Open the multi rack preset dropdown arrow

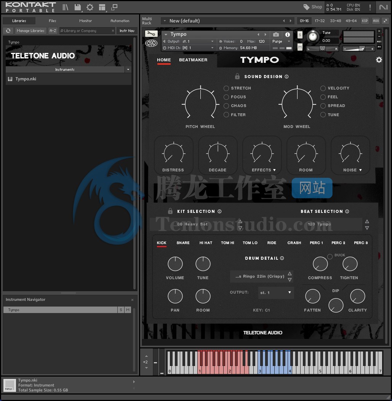point(165,21)
